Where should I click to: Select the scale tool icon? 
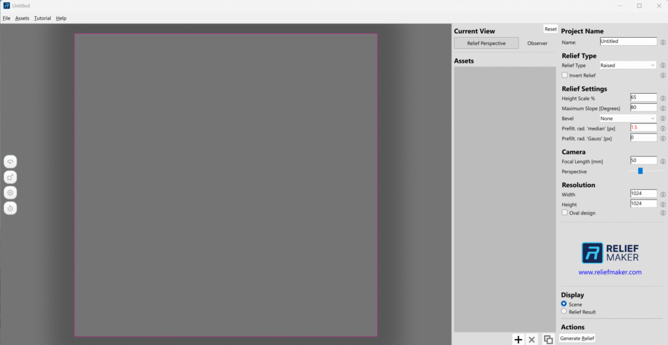coord(10,177)
